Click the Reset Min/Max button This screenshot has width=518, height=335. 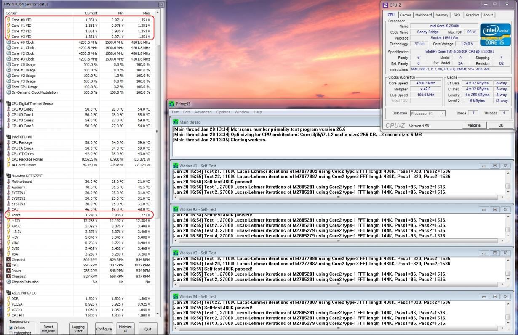click(x=48, y=329)
